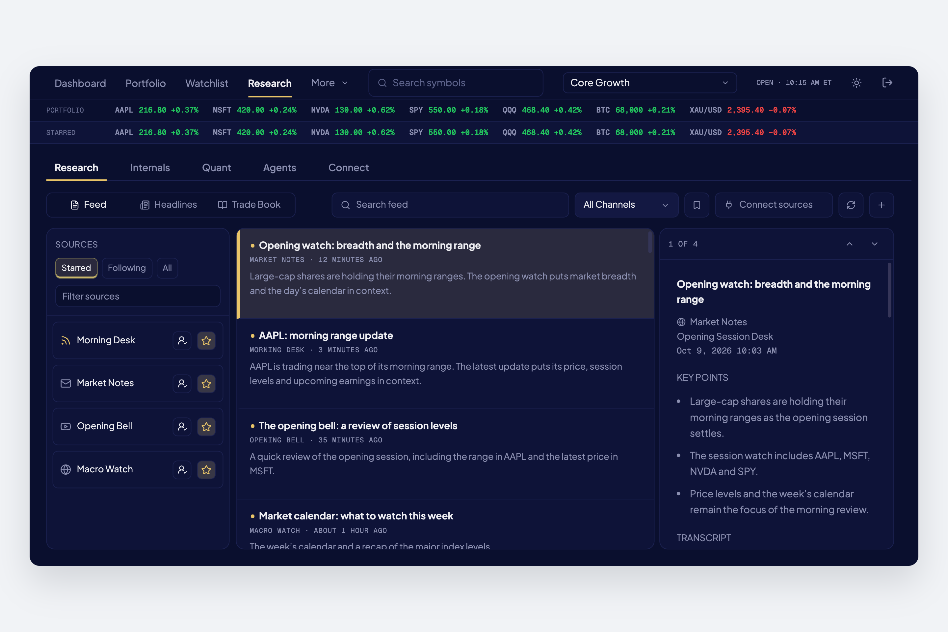
Task: Select Research in the top navigation
Action: (270, 83)
